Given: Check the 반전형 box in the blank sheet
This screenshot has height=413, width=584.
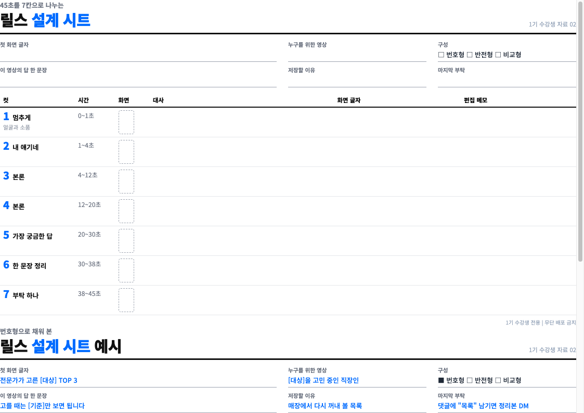Looking at the screenshot, I should point(470,55).
